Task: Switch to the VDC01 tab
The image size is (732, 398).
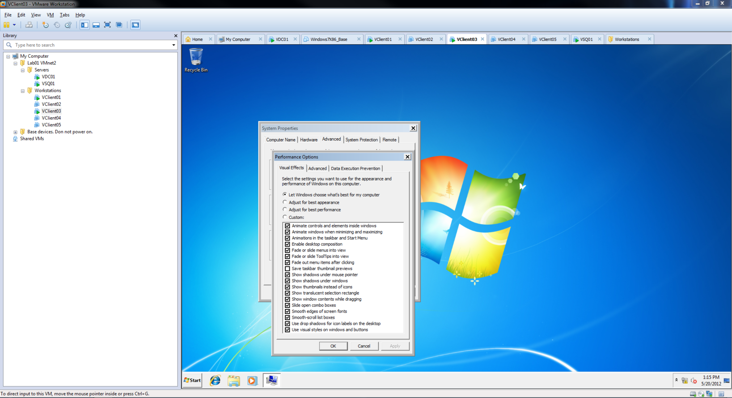Action: [x=282, y=39]
